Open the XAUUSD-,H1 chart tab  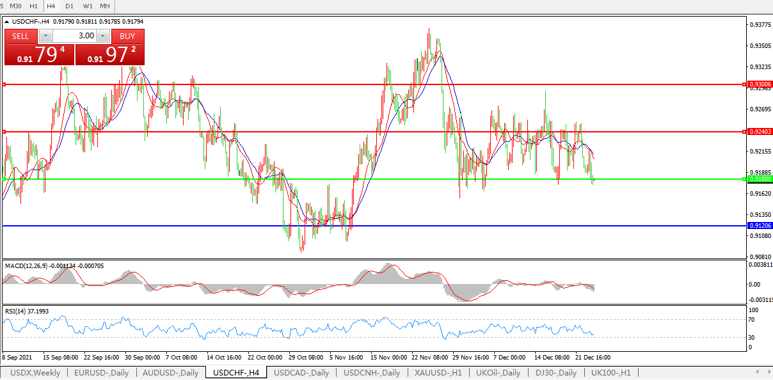pos(438,372)
